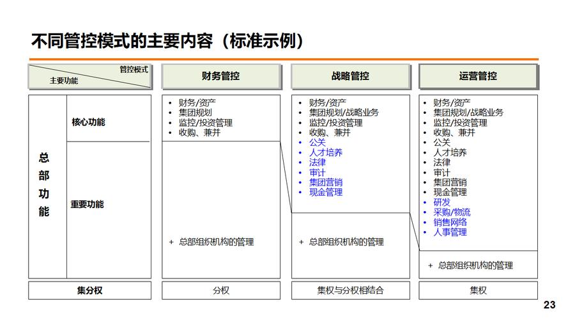The height and width of the screenshot is (320, 568).
Task: Select 收购、兼并 in the 运营管控 column
Action: [454, 132]
